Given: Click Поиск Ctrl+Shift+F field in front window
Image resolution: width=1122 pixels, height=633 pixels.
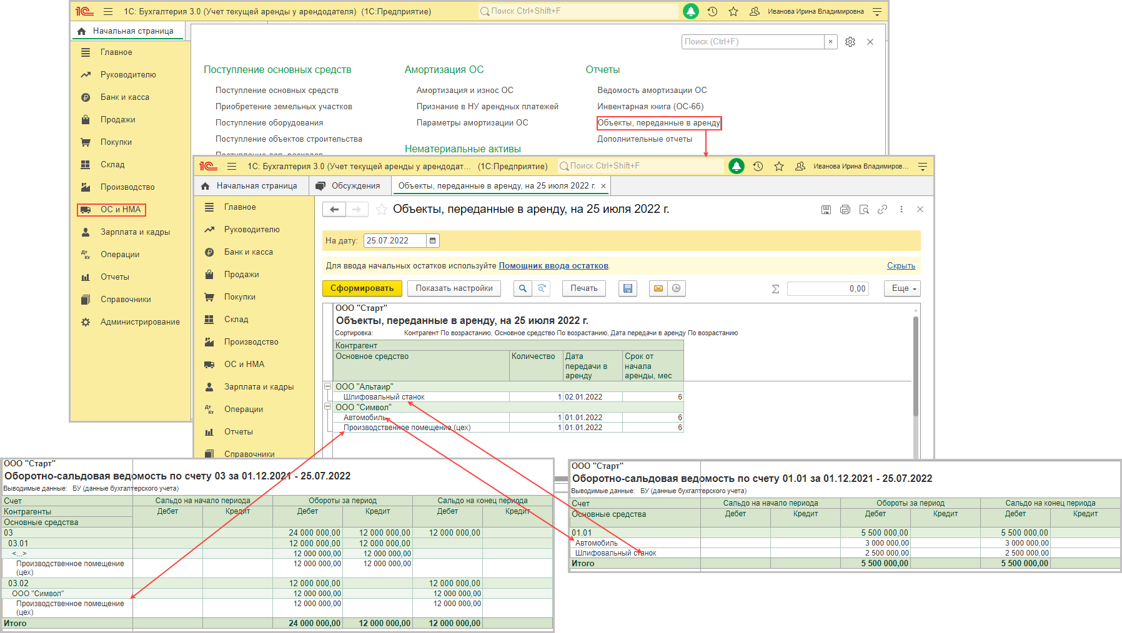Looking at the screenshot, I should tap(640, 166).
